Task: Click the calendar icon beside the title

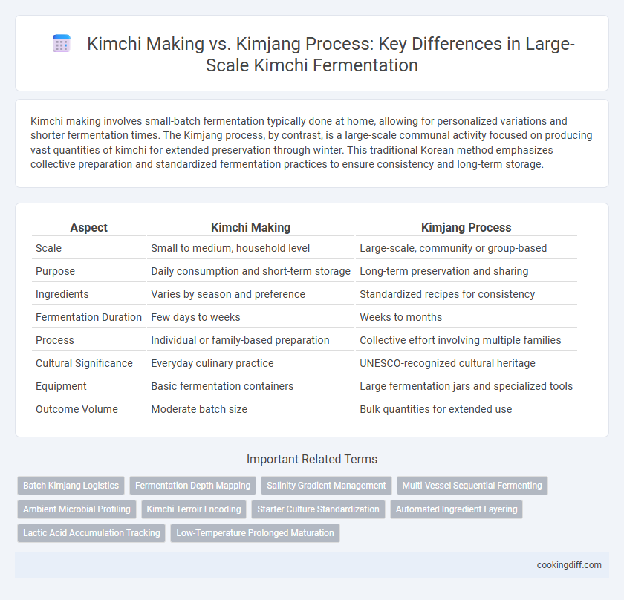Action: (62, 43)
